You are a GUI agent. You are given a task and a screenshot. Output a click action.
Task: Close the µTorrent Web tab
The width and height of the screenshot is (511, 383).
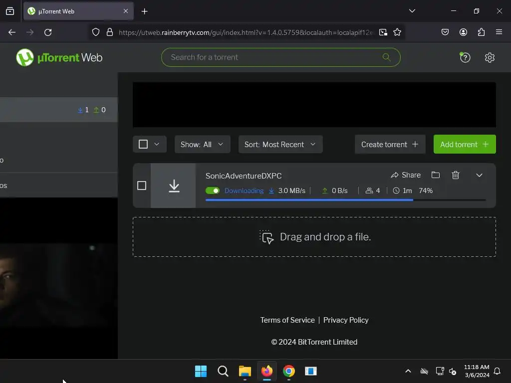(126, 11)
